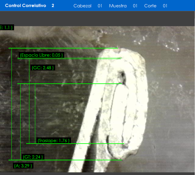This screenshot has height=175, width=195.
Task: Click the Control Correlativo title label
Action: 26,6
